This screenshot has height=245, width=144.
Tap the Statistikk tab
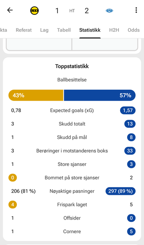pos(90,30)
